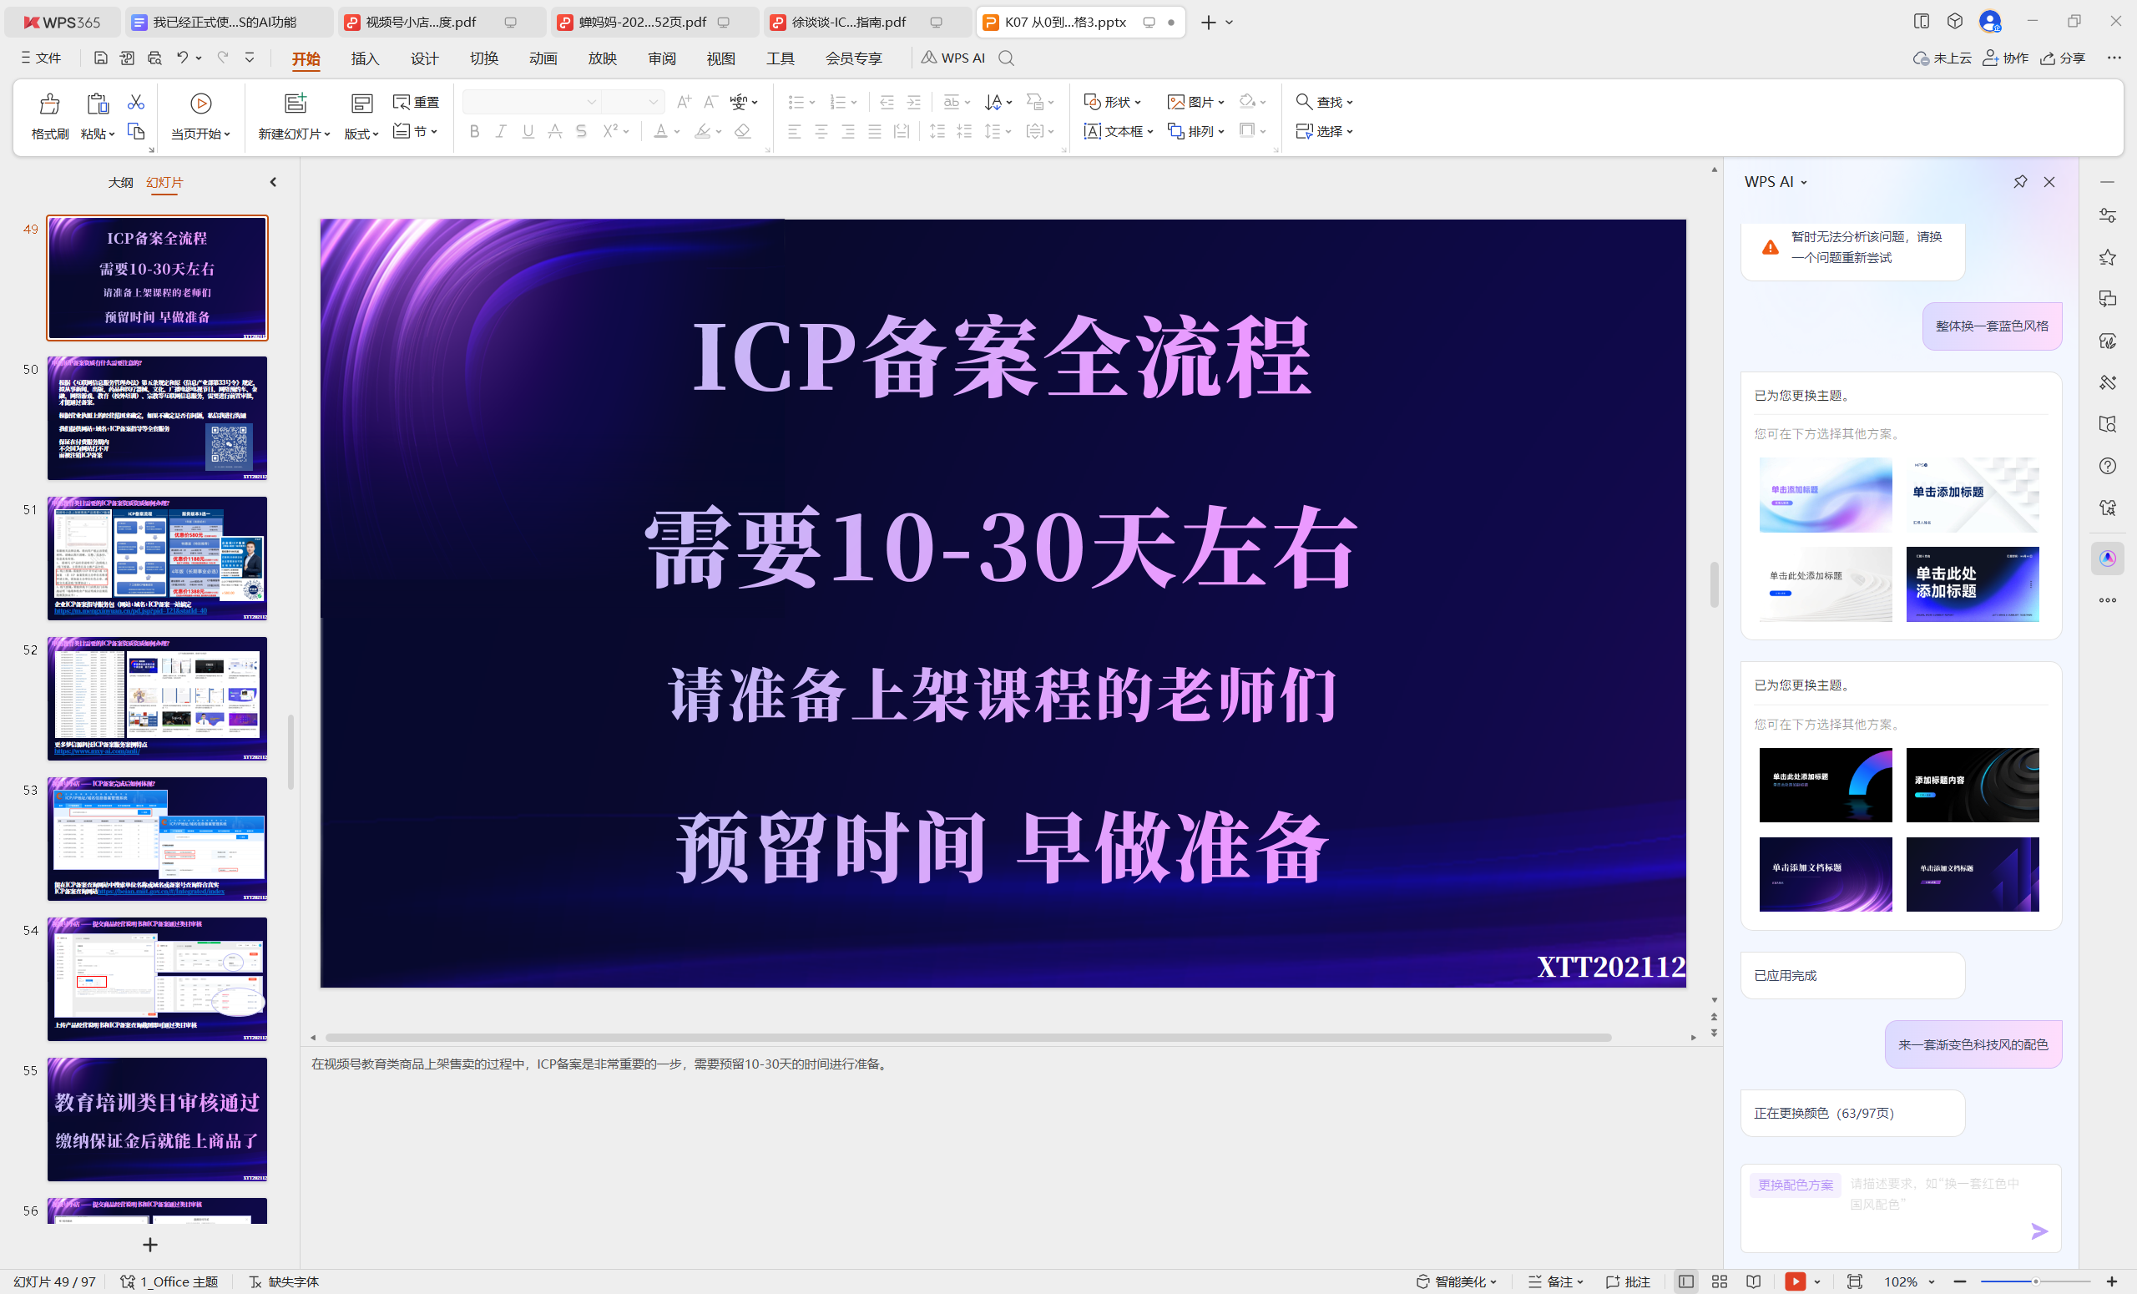Viewport: 2137px width, 1294px height.
Task: Click the red slideshow play button
Action: point(1795,1281)
